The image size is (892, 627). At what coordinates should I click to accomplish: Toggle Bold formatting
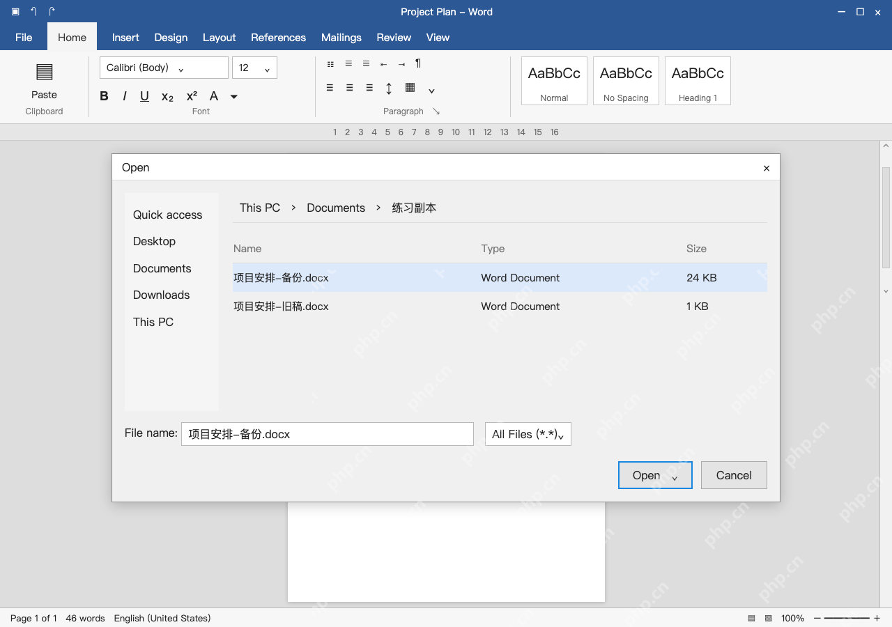pyautogui.click(x=104, y=96)
